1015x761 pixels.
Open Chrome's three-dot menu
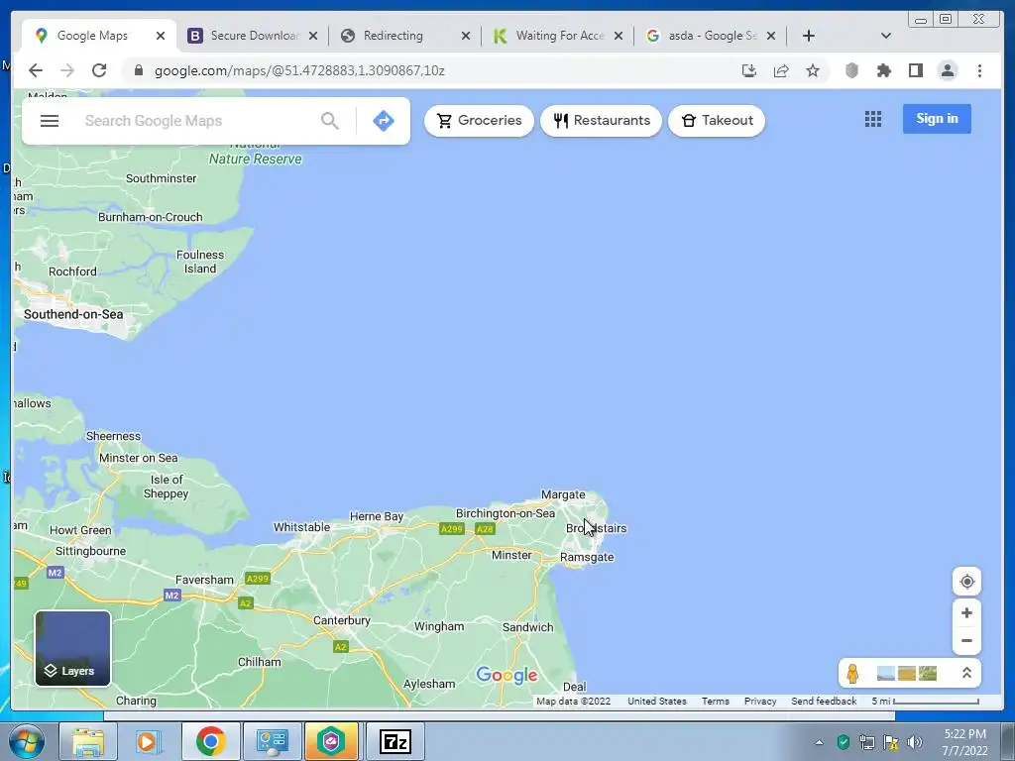(x=979, y=70)
